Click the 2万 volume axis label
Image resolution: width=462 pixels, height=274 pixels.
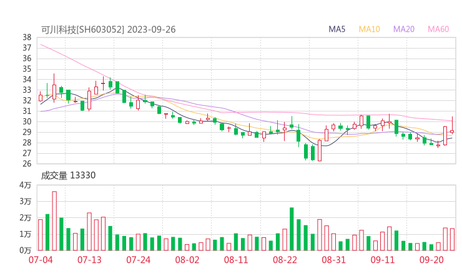click(x=26, y=218)
